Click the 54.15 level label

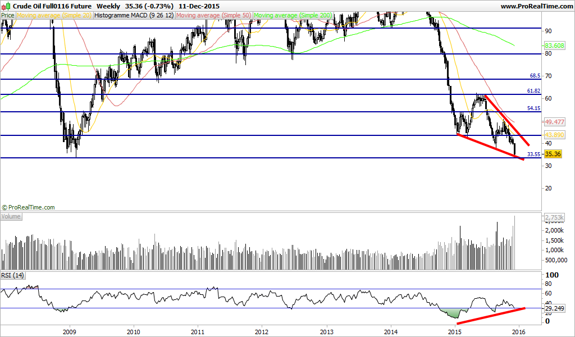(534, 108)
